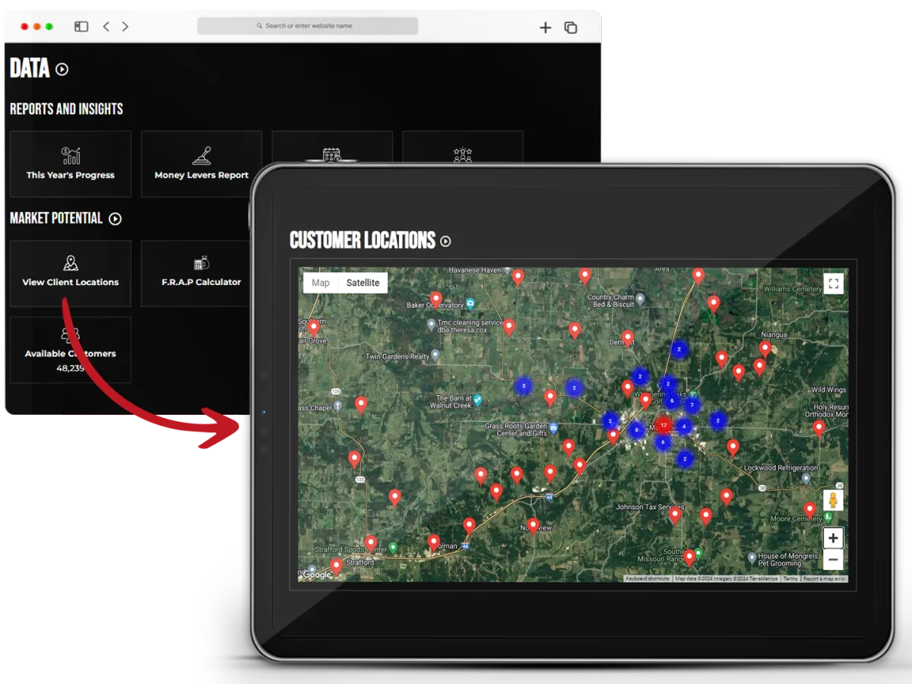Select the 48,239 available customers count
This screenshot has height=684, width=912.
(x=71, y=368)
